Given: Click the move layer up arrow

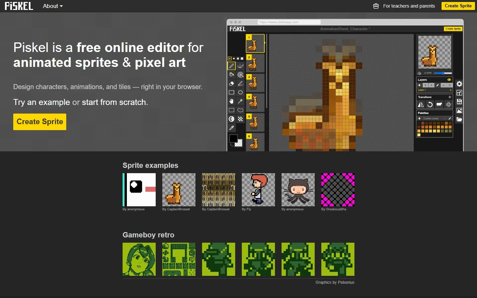Looking at the screenshot, I should (425, 85).
